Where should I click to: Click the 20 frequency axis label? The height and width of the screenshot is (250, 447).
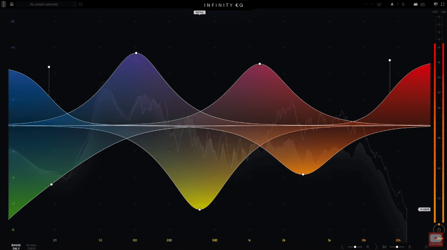click(55, 240)
